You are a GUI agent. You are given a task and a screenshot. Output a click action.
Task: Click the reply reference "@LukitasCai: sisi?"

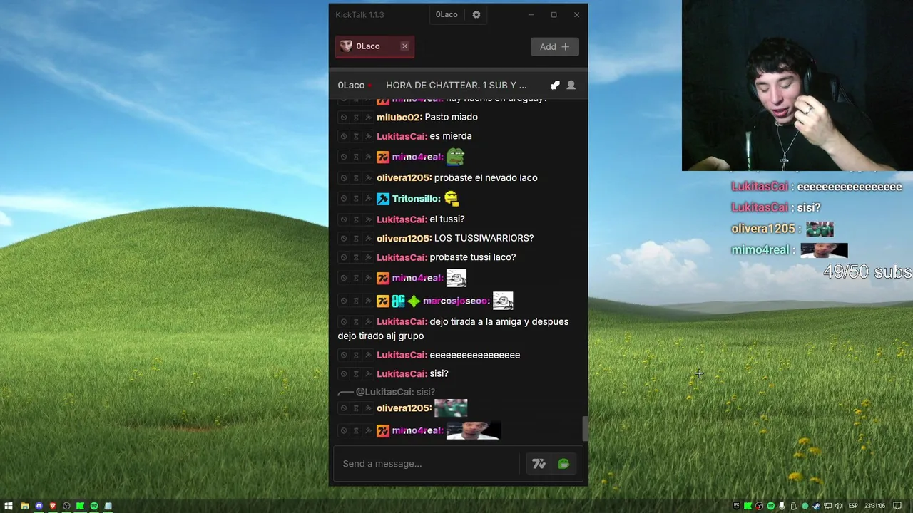click(395, 392)
